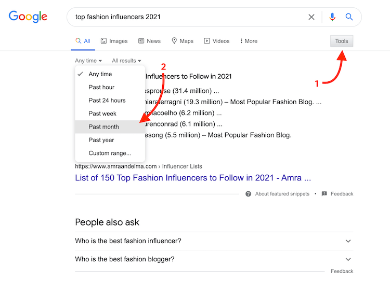Switch to the All tab
The image size is (390, 281).
pyautogui.click(x=83, y=41)
